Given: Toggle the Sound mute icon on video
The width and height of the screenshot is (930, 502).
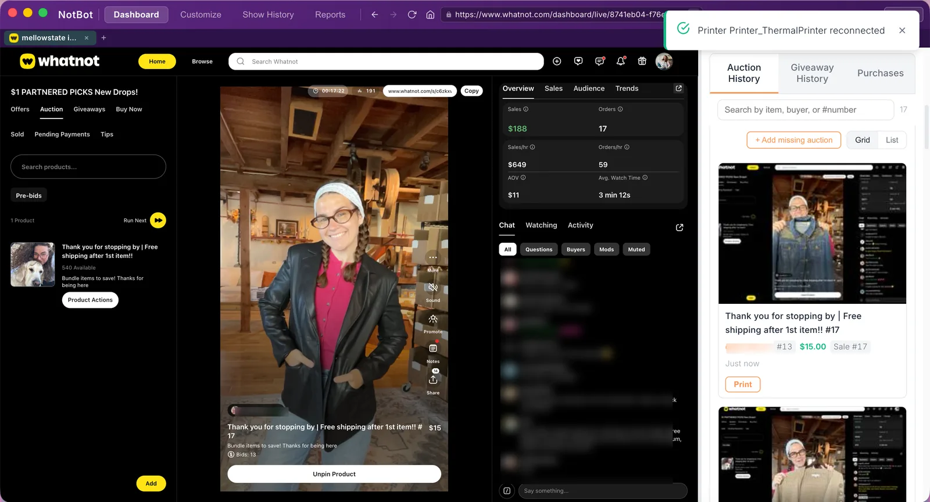Looking at the screenshot, I should 433,288.
